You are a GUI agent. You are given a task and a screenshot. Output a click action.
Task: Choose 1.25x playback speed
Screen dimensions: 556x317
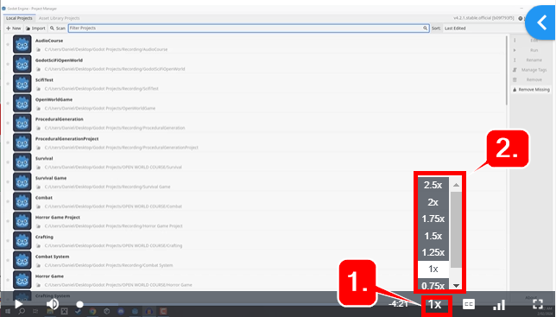pos(433,252)
